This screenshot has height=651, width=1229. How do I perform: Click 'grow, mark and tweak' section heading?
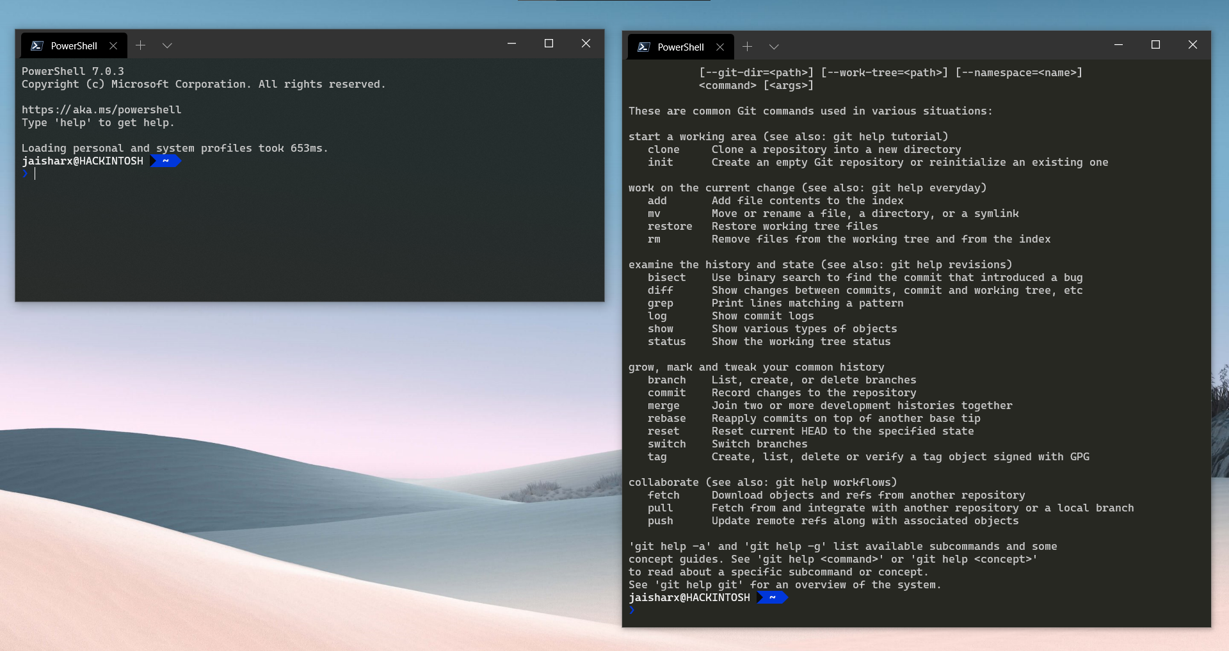[757, 367]
